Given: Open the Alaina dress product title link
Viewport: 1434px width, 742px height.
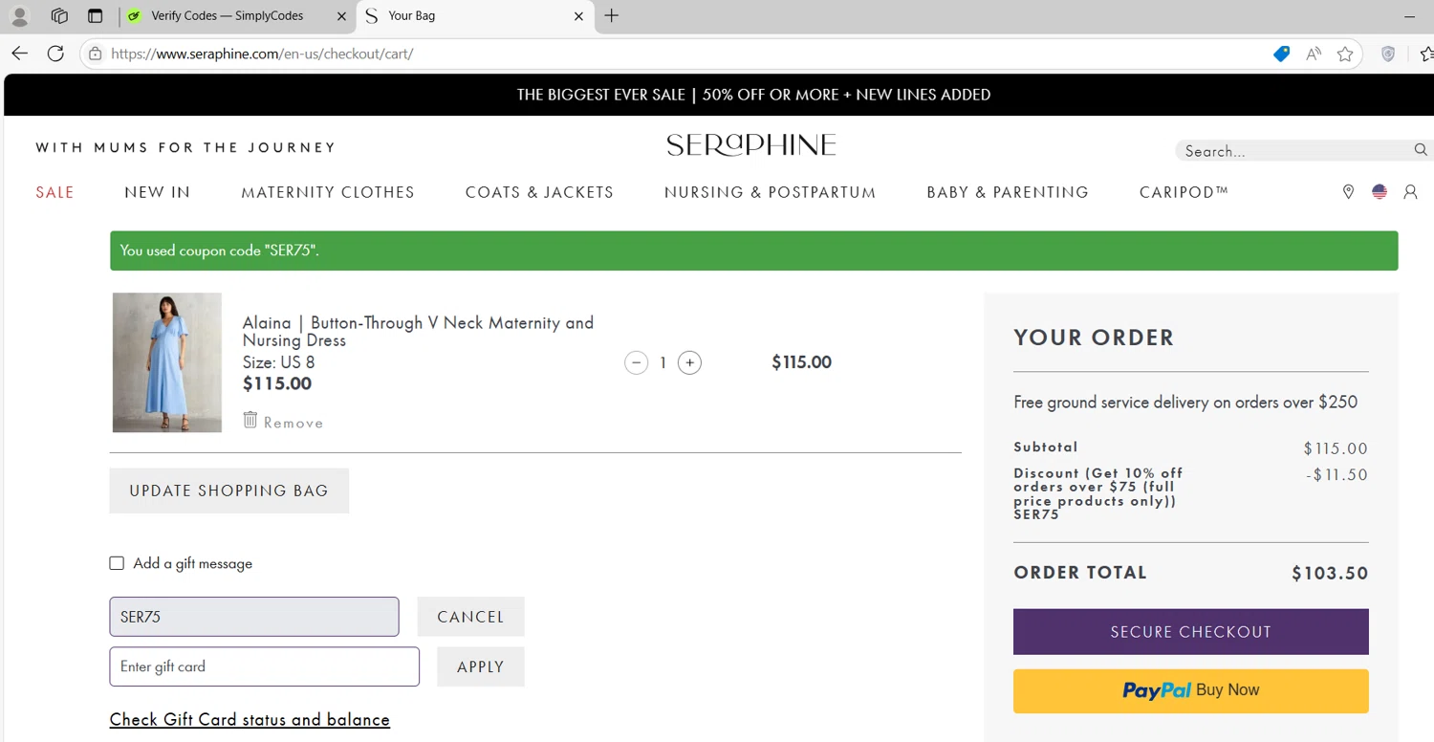Looking at the screenshot, I should coord(418,331).
